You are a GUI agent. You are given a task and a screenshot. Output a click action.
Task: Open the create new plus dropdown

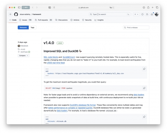(136, 14)
